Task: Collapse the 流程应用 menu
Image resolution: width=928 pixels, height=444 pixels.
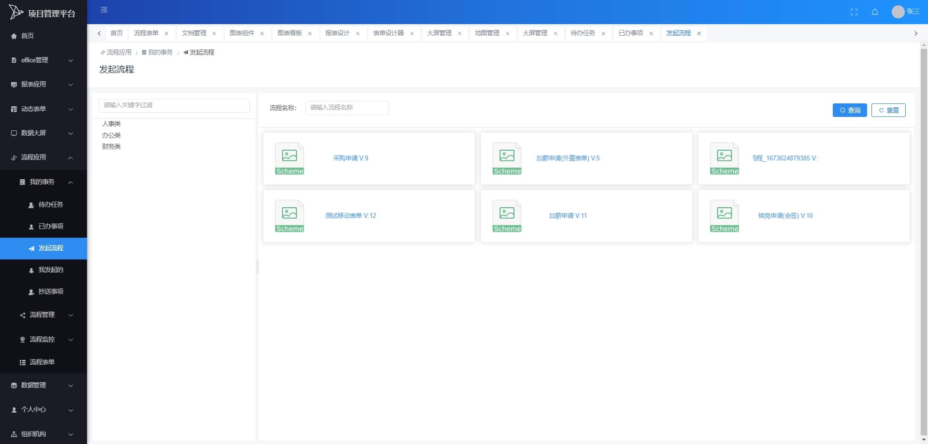Action: coord(43,158)
